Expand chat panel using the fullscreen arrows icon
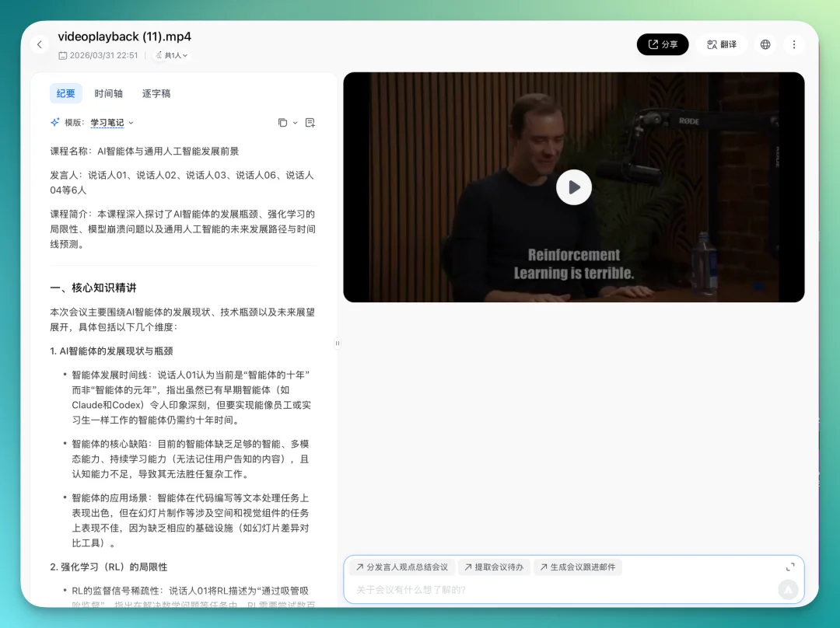The height and width of the screenshot is (628, 840). click(x=790, y=567)
